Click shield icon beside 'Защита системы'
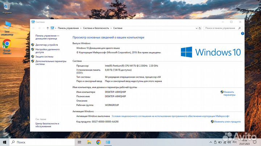This screenshot has height=146, width=261. click(x=33, y=57)
